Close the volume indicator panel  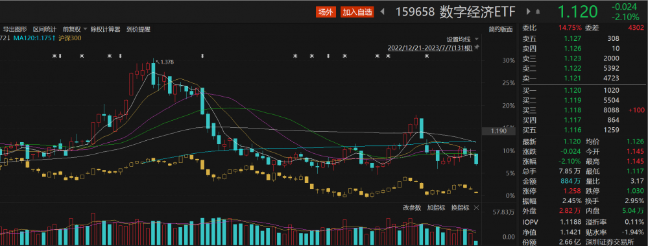coord(477,208)
